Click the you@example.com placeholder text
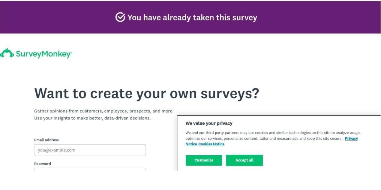381x190 pixels. [x=57, y=150]
